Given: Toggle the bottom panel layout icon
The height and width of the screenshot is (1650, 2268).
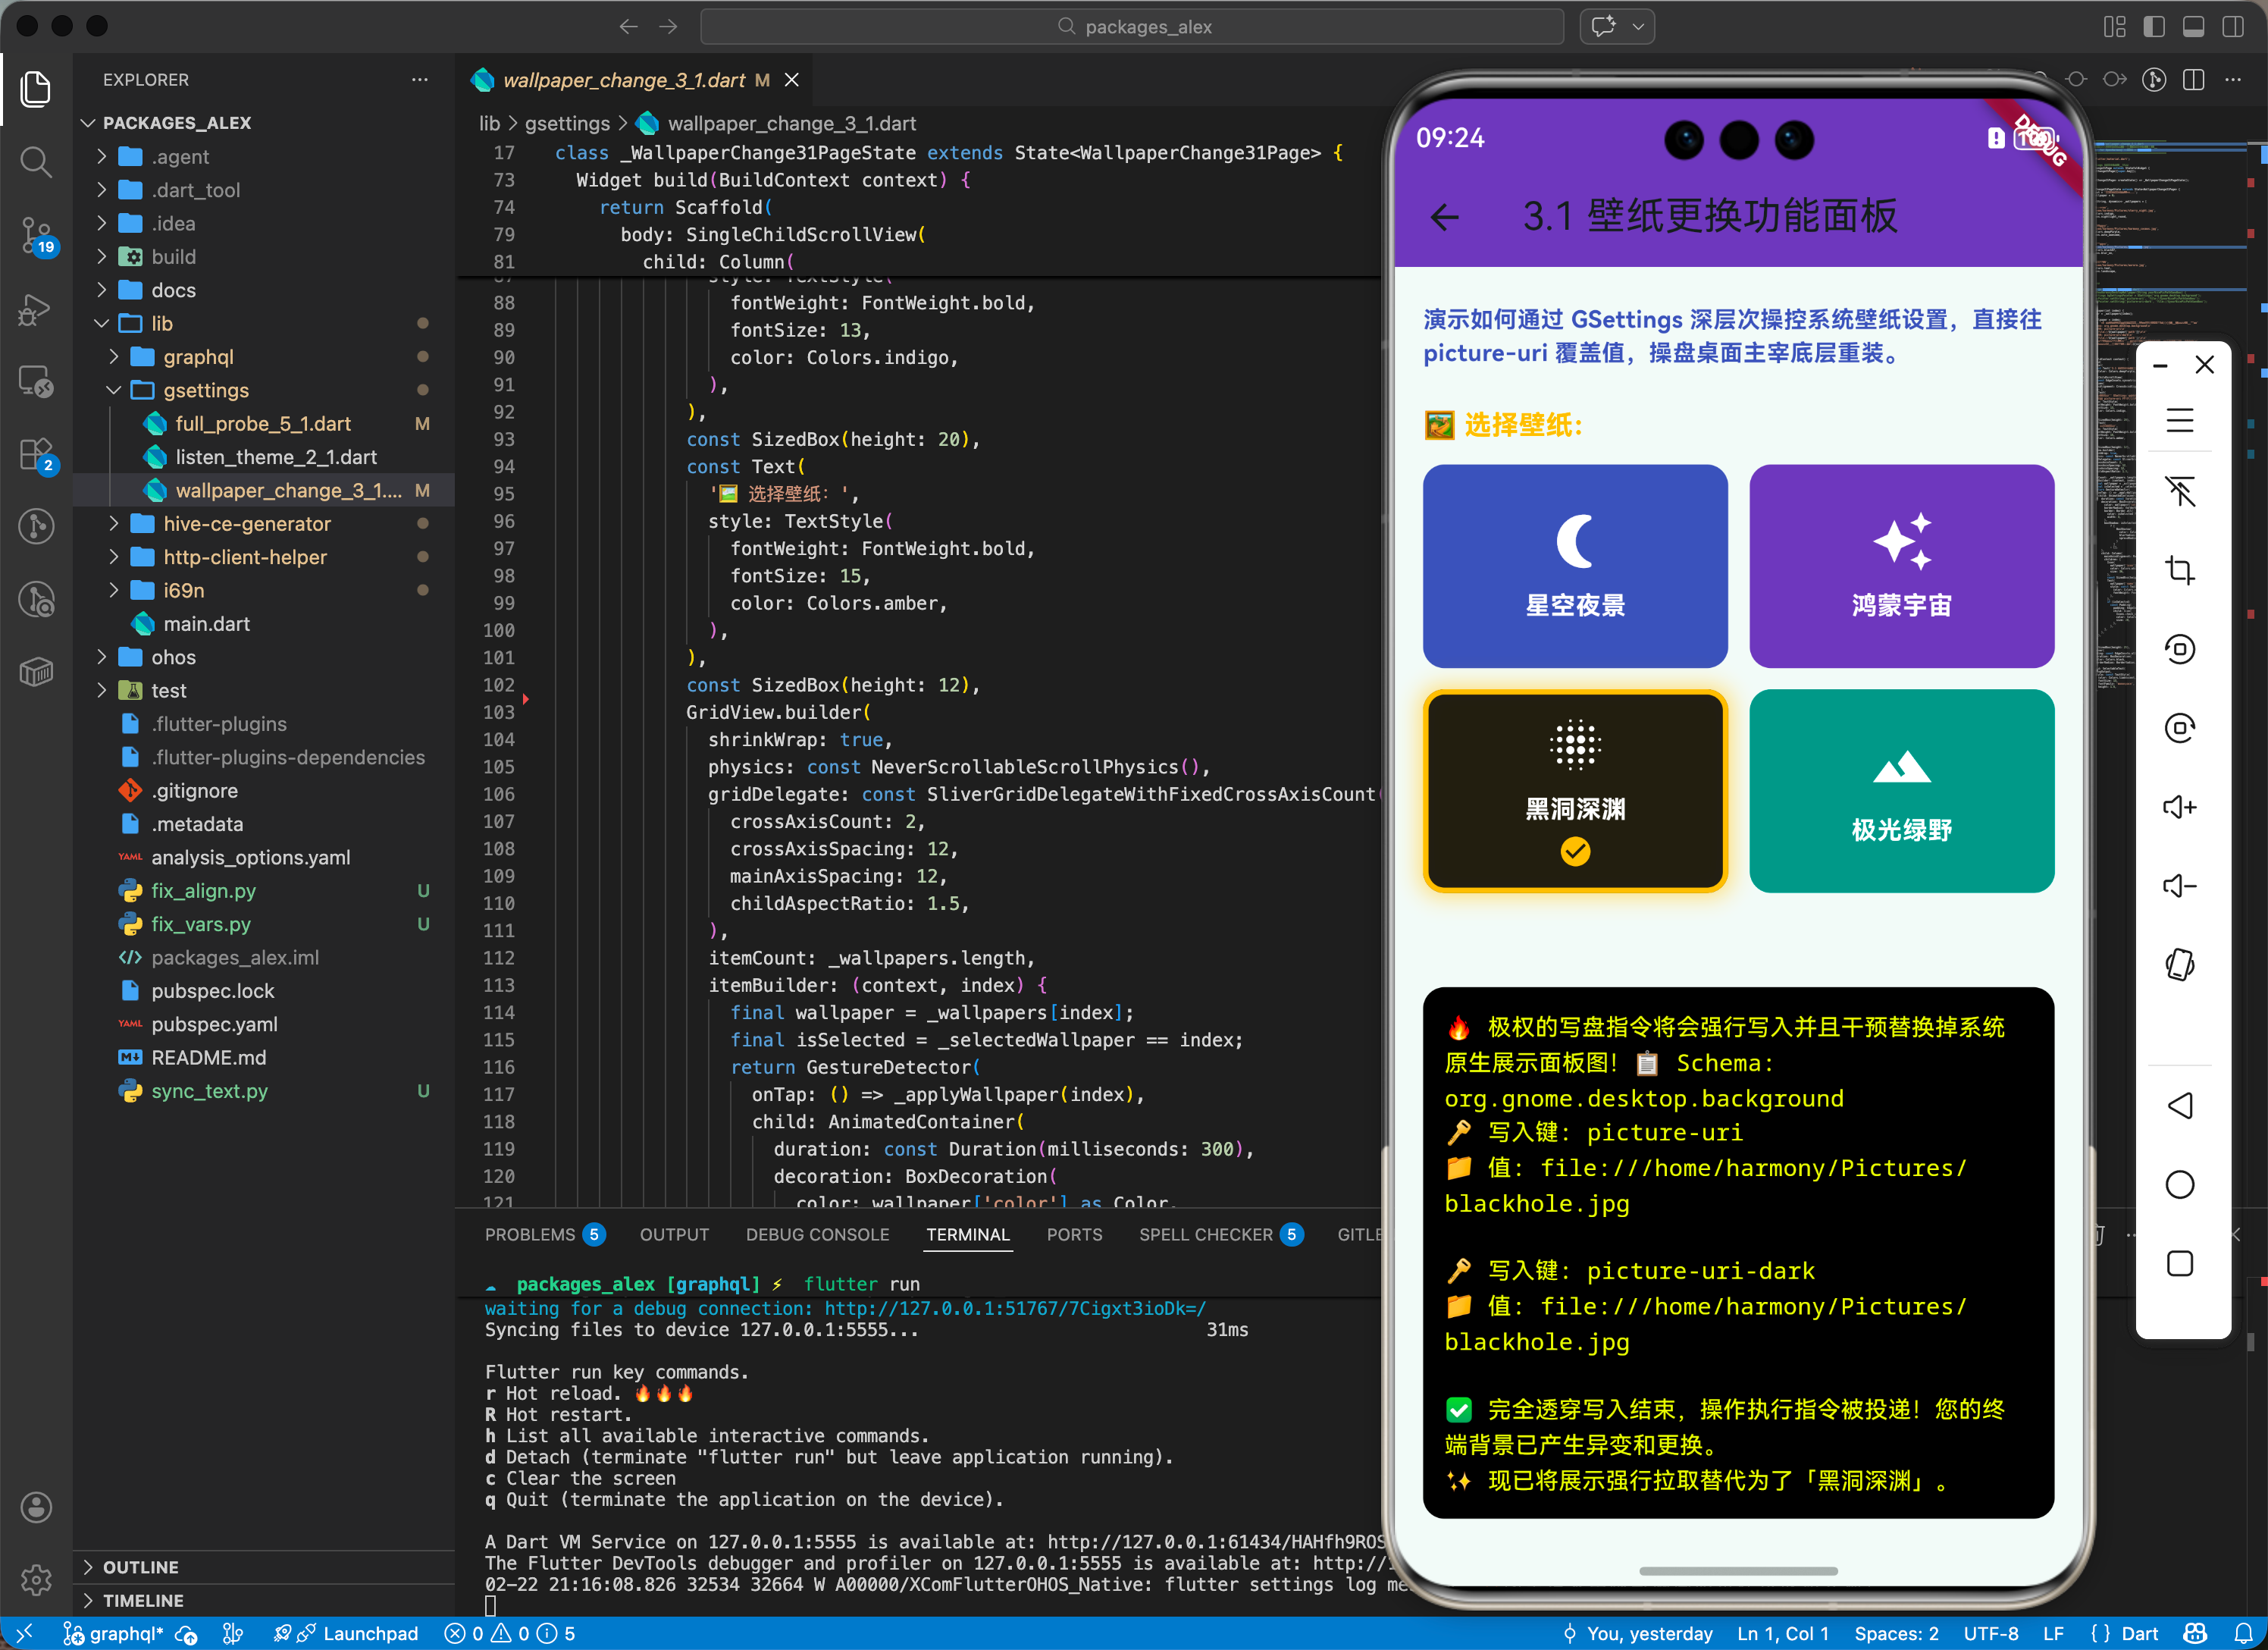Looking at the screenshot, I should (x=2193, y=27).
